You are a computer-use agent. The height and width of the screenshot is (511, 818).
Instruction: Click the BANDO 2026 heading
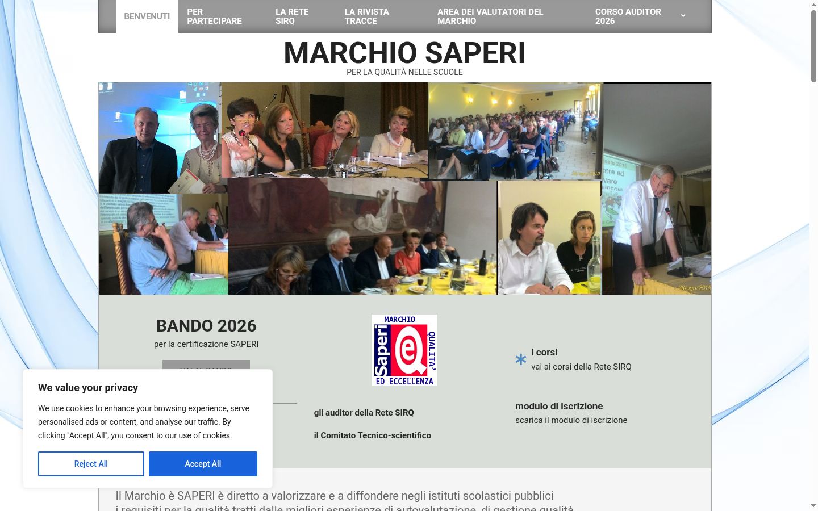tap(206, 326)
